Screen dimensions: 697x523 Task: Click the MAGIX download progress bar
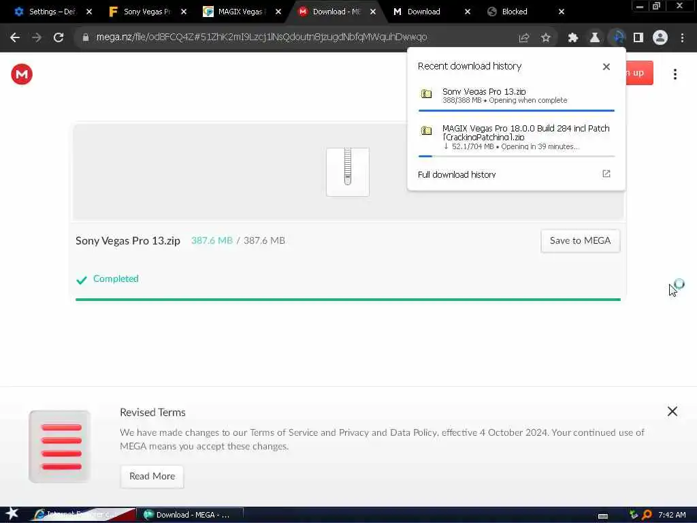517,156
